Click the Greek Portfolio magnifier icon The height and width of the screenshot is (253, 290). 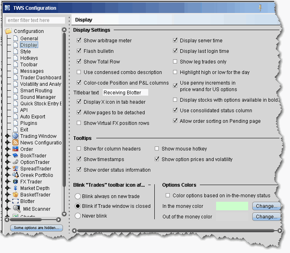[15, 175]
